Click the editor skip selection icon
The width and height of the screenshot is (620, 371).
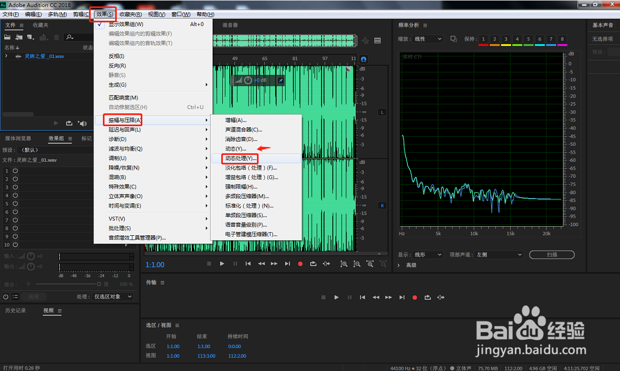point(326,263)
